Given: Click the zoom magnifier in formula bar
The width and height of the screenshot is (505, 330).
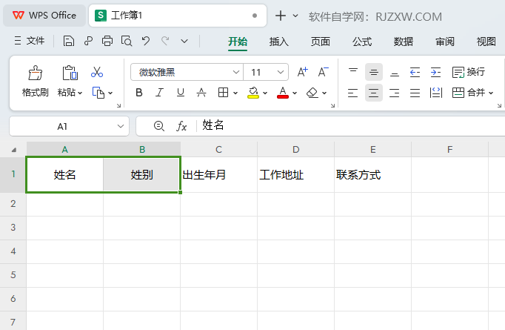Looking at the screenshot, I should [158, 126].
